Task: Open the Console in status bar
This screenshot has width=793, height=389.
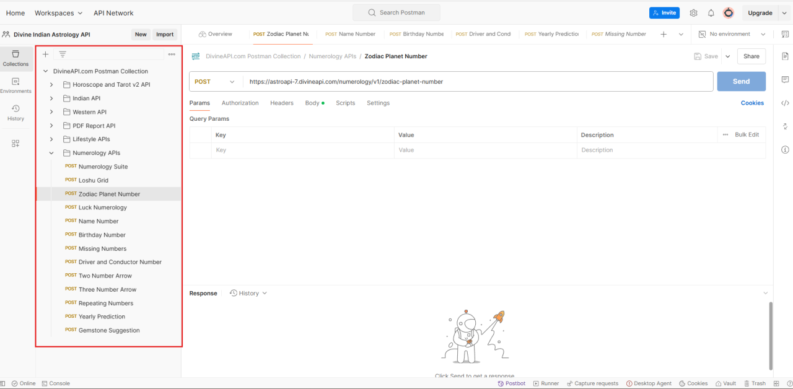Action: 56,383
